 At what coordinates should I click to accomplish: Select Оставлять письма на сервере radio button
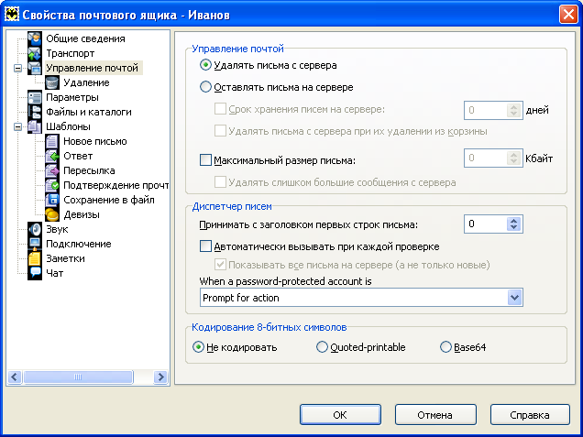coord(205,87)
